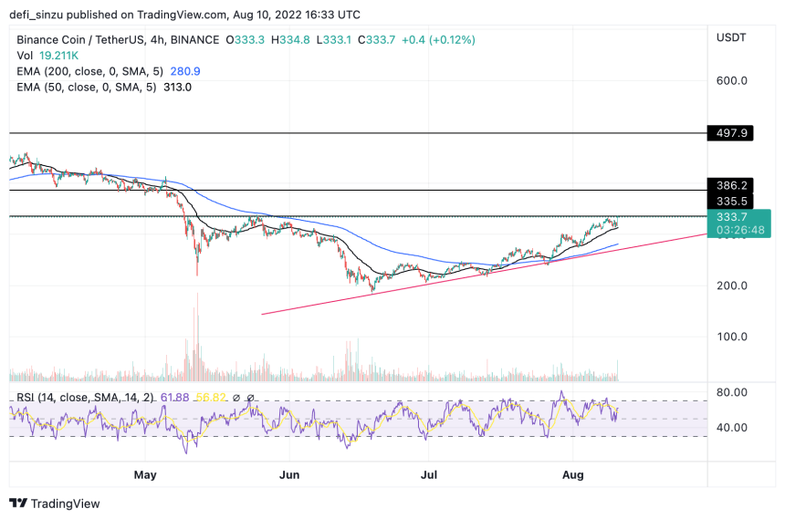Click the RSI settings circle icon
This screenshot has height=519, width=785.
coord(236,398)
